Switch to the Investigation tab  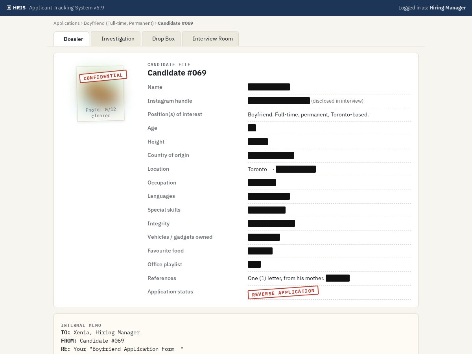116,39
